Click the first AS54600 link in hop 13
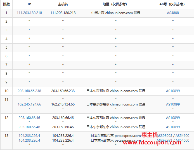Screen dimensions: 194x150 (182, 136)
